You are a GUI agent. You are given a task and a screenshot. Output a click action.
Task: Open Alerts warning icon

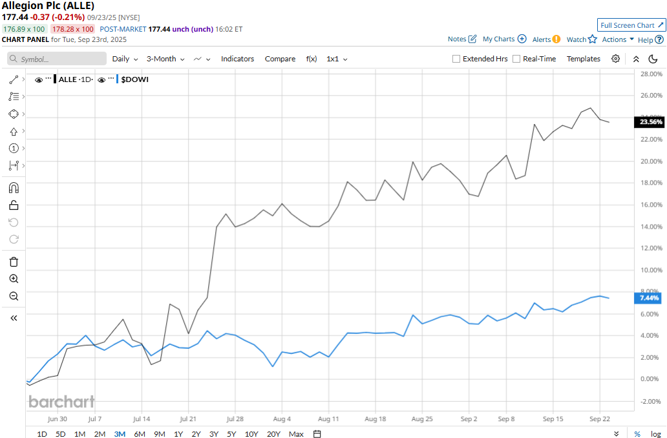(556, 39)
